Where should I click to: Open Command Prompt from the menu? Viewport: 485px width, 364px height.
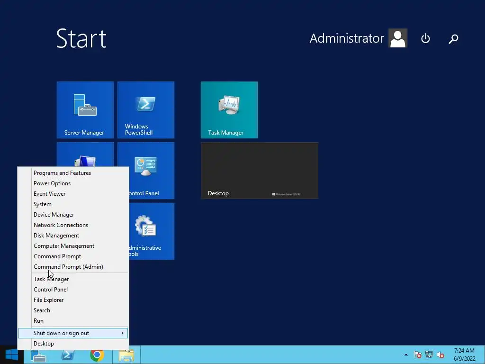click(73, 256)
